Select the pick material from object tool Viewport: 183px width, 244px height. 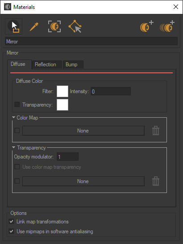click(14, 26)
